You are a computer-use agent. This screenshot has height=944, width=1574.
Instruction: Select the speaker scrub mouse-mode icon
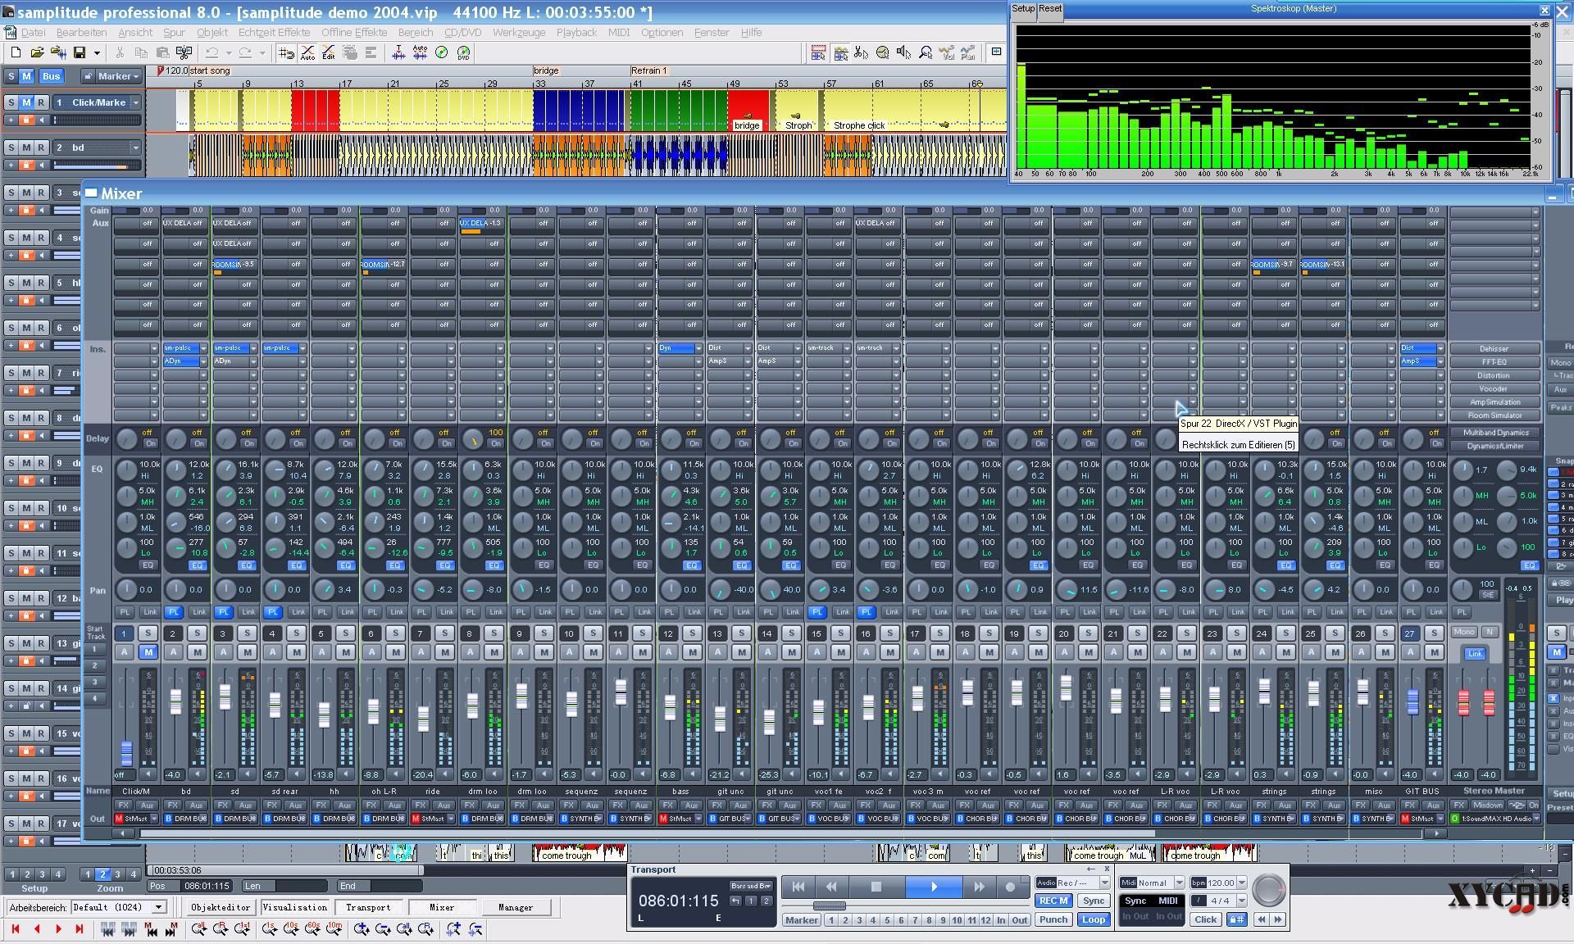(x=903, y=53)
